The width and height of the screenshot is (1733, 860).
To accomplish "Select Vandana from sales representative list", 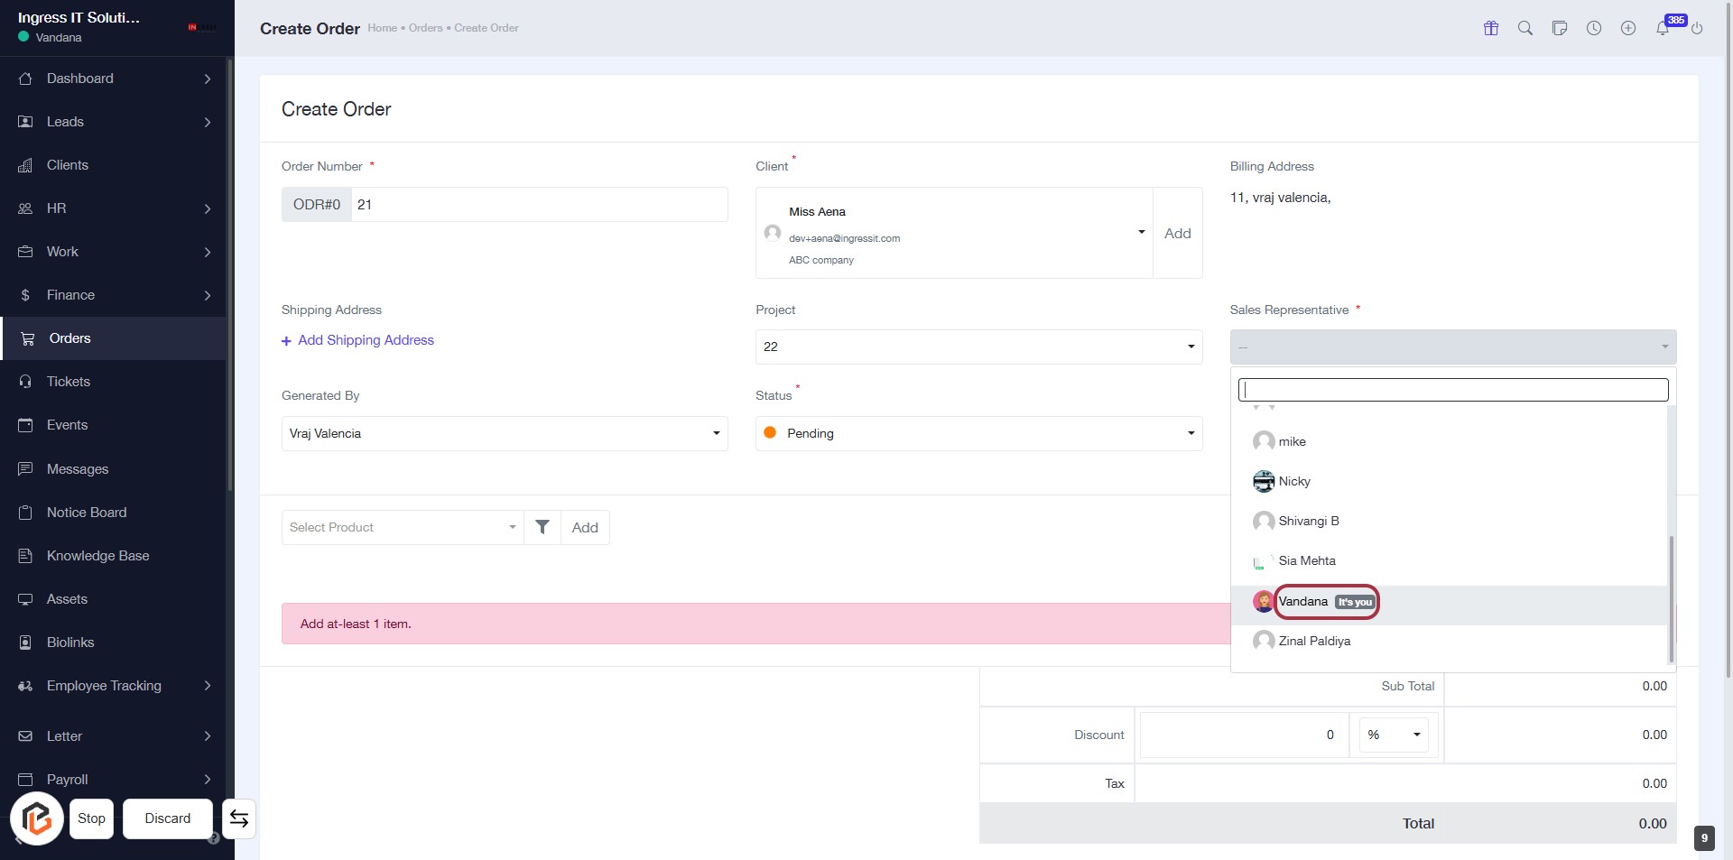I will [1303, 602].
